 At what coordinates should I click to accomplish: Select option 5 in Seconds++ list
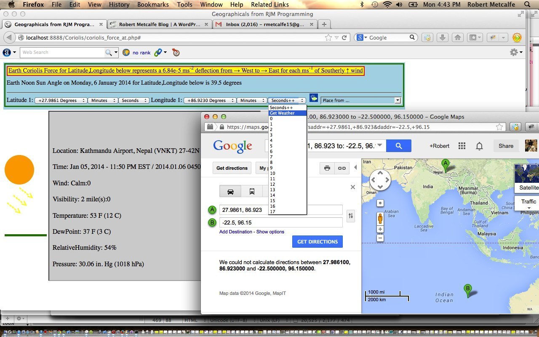288,146
